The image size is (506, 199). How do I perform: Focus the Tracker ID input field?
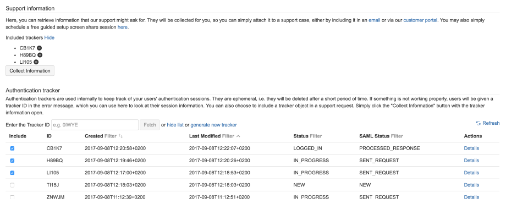95,125
